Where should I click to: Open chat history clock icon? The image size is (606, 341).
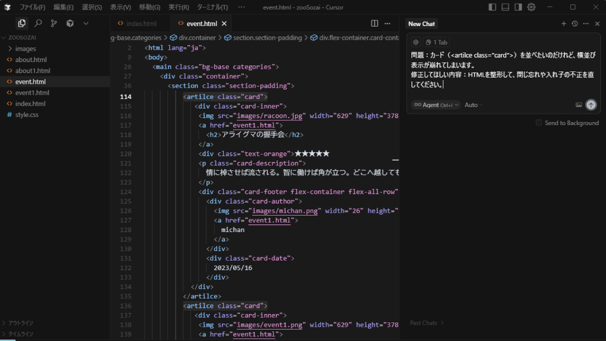tap(575, 24)
